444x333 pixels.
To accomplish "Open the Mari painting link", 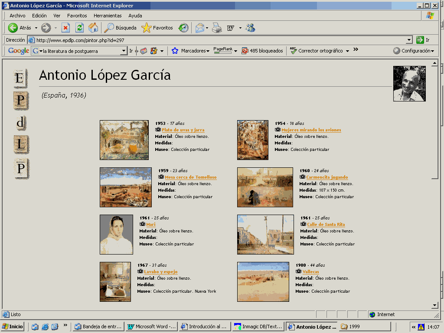I will (150, 224).
